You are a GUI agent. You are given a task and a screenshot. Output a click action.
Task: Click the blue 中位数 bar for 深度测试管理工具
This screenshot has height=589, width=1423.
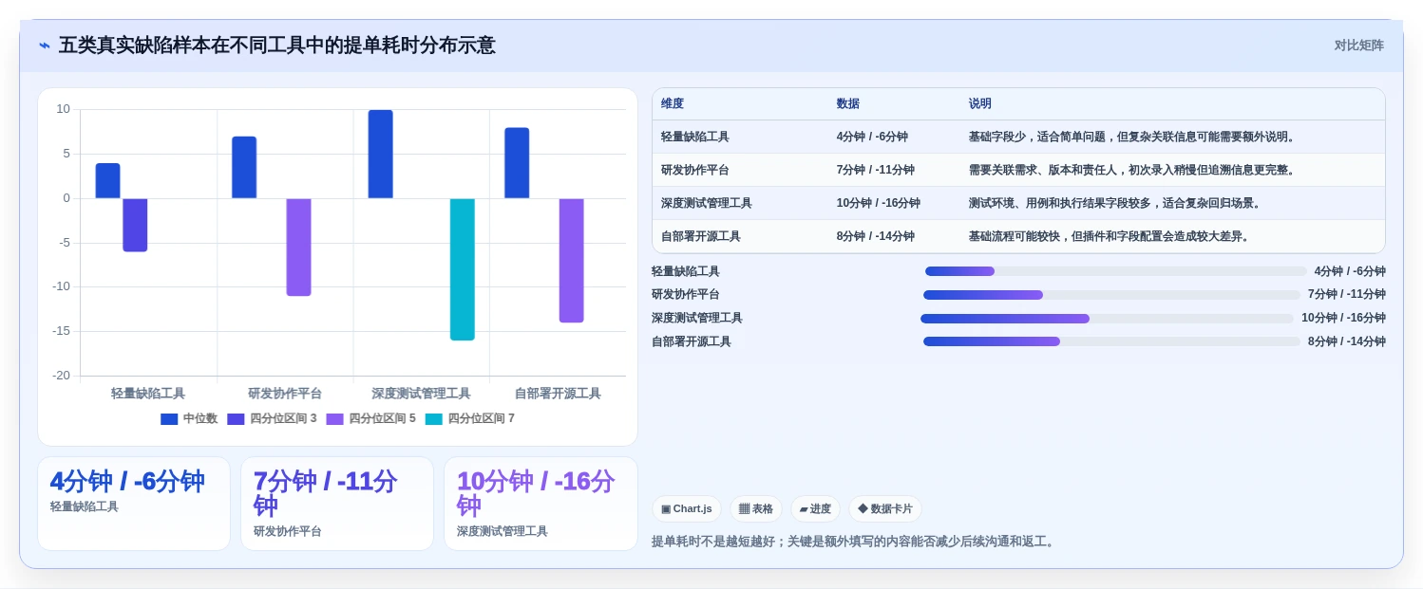(x=381, y=155)
